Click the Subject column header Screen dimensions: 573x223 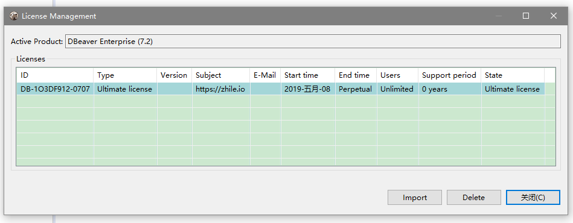221,75
